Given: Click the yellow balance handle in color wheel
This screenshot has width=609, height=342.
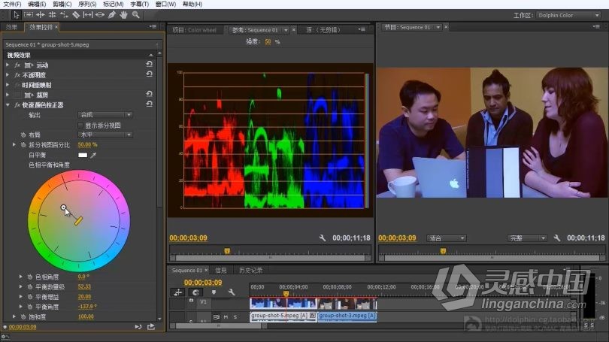Looking at the screenshot, I should [x=78, y=221].
